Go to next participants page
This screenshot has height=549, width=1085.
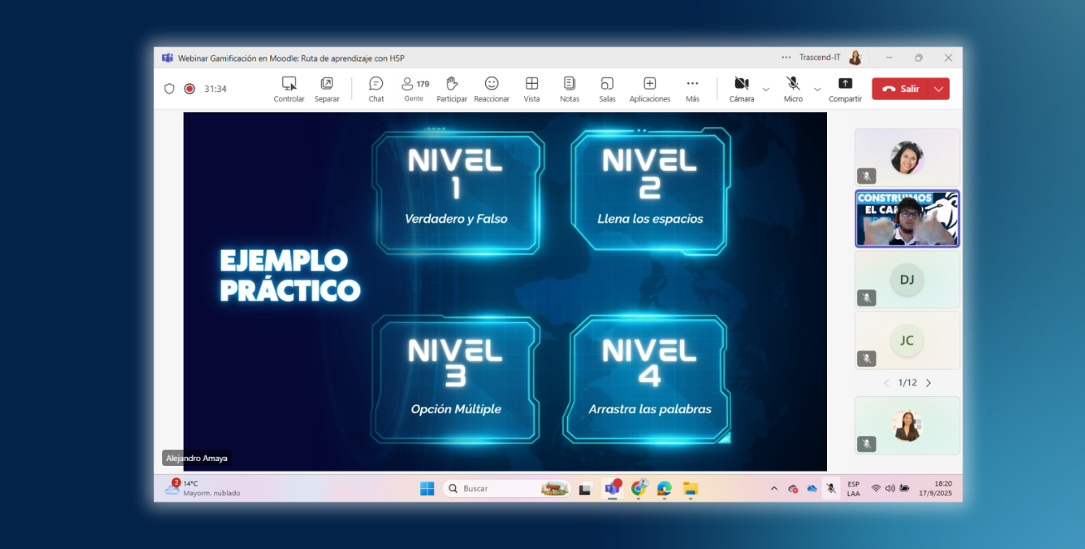[928, 383]
